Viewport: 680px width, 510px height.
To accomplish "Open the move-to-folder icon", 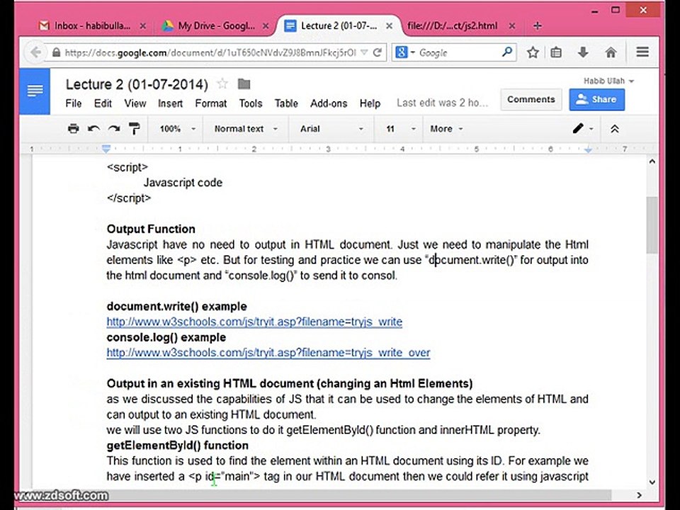I will click(244, 84).
